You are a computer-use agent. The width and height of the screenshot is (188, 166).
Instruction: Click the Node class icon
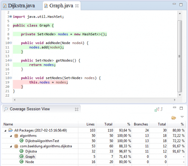tap(21, 162)
